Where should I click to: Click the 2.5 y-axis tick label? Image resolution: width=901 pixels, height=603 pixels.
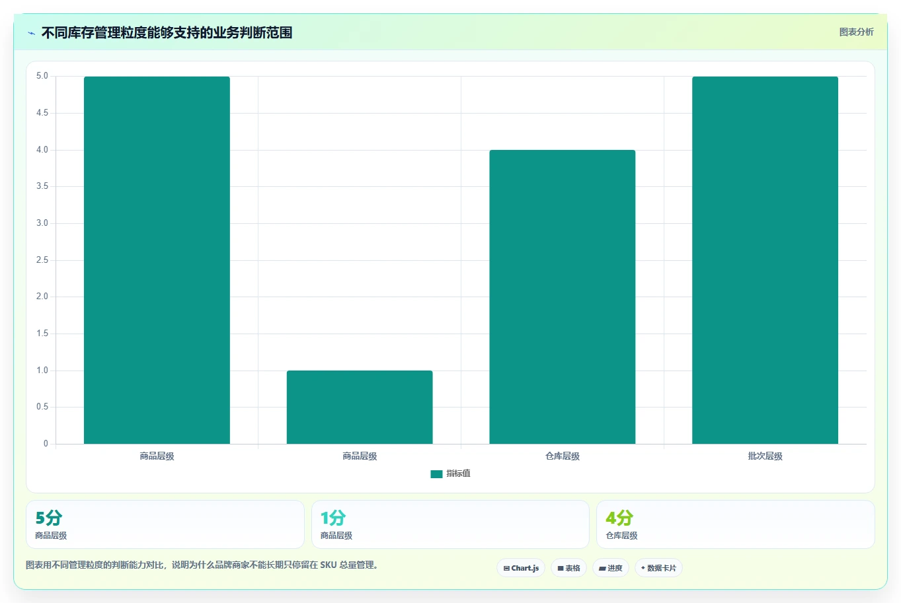pyautogui.click(x=42, y=260)
